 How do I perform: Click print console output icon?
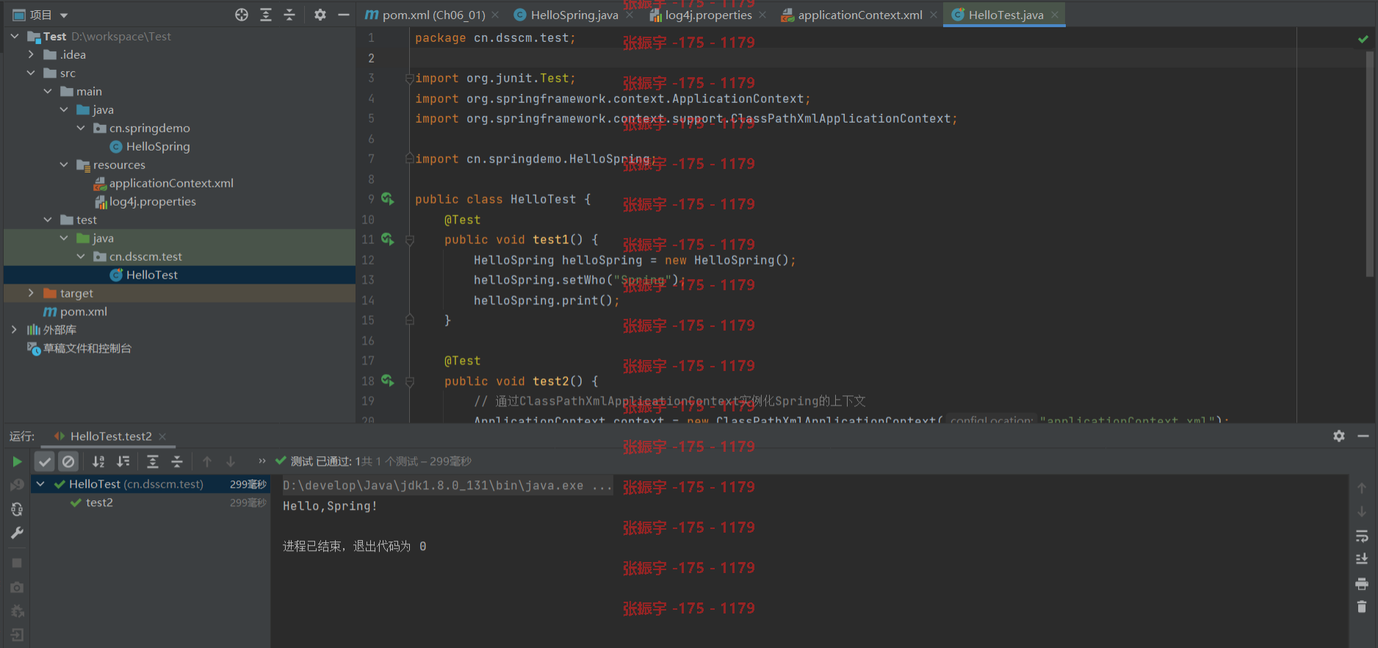pyautogui.click(x=1362, y=583)
